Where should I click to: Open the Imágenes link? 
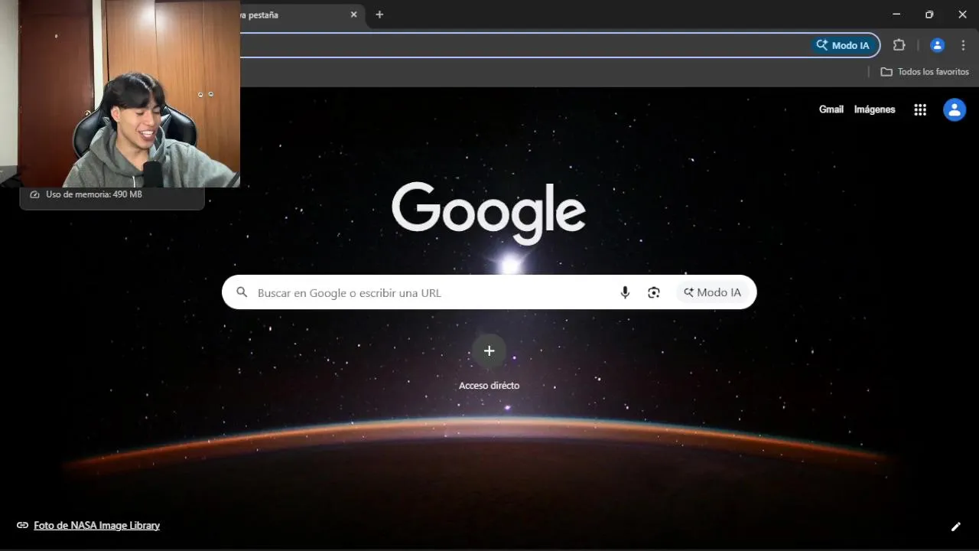click(x=874, y=109)
